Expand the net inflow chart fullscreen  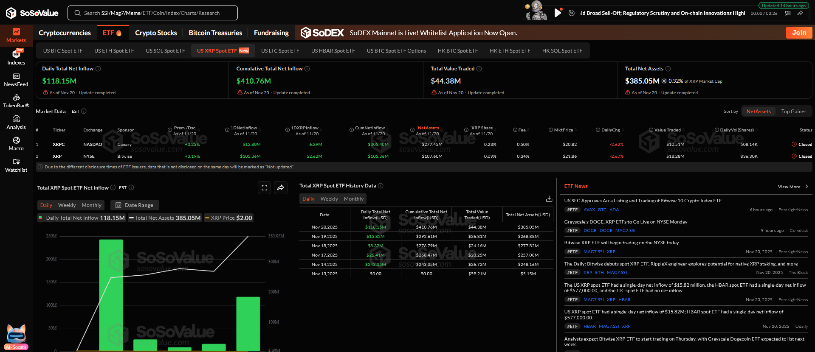click(264, 188)
